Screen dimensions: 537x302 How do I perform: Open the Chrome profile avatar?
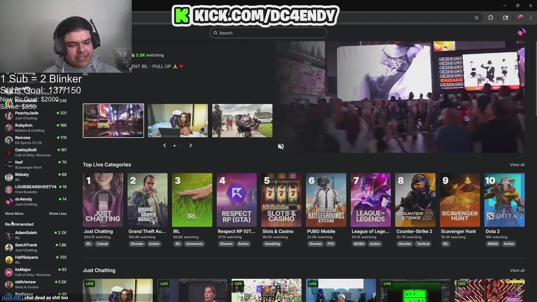click(x=521, y=18)
